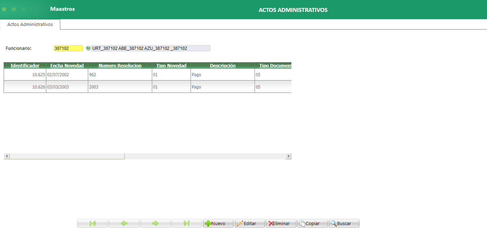Go to previous record with left arrow button

[x=124, y=224]
